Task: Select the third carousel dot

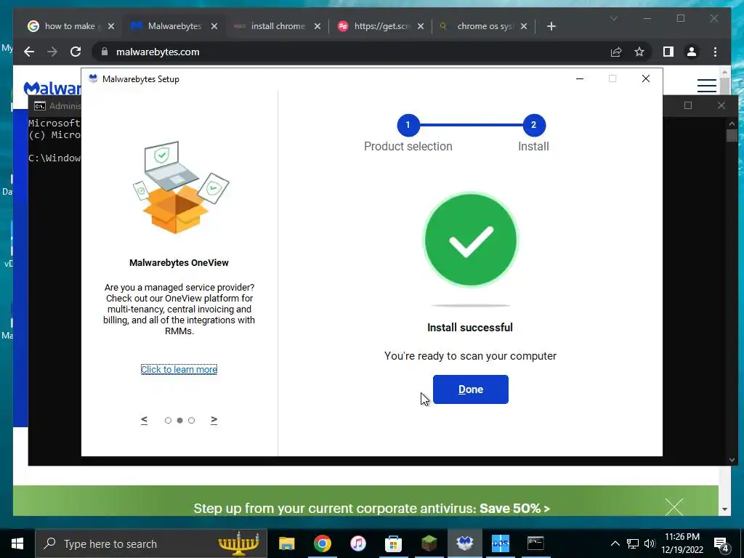Action: (x=191, y=421)
